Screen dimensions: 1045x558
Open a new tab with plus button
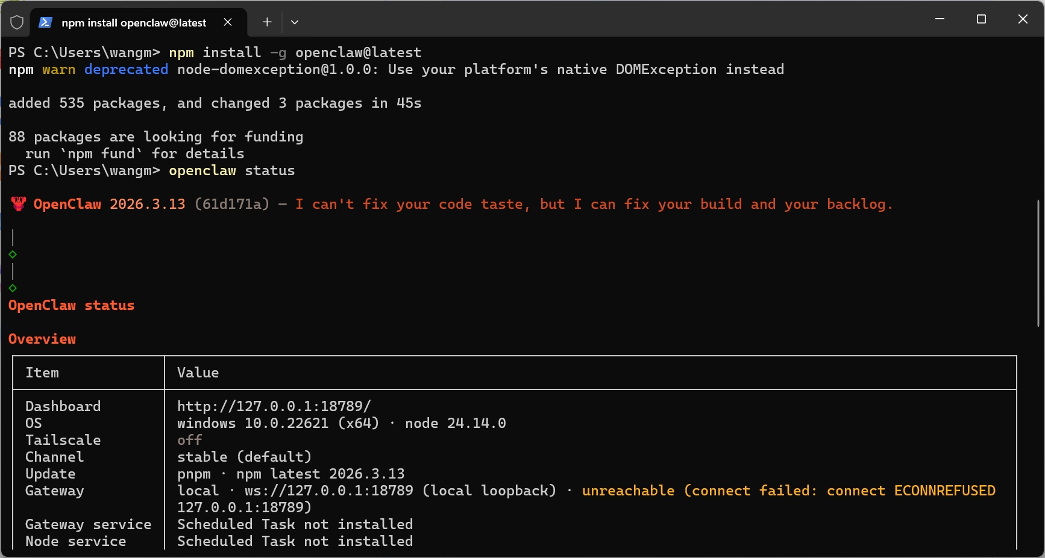267,22
